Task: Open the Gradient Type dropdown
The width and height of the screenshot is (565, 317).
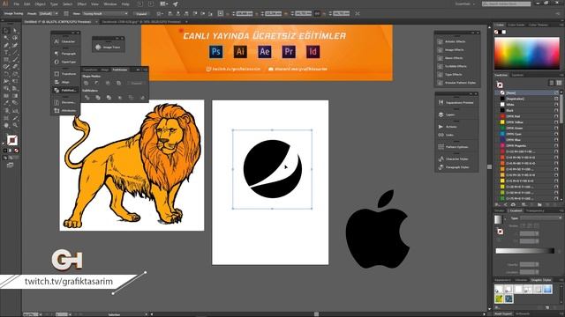Action: [541, 218]
